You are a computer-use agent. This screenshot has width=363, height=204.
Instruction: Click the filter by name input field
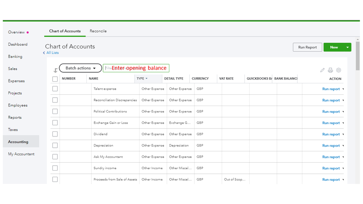(136, 68)
